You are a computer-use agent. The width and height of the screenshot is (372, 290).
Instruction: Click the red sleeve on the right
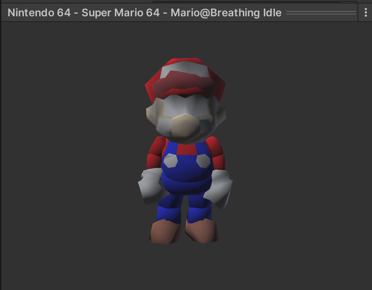[x=217, y=153]
